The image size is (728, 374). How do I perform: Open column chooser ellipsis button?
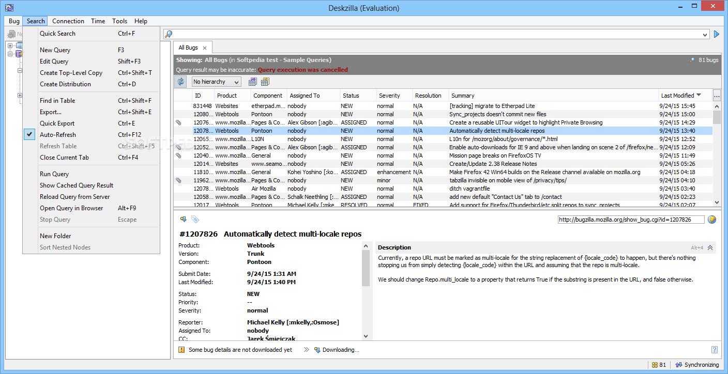tap(717, 96)
